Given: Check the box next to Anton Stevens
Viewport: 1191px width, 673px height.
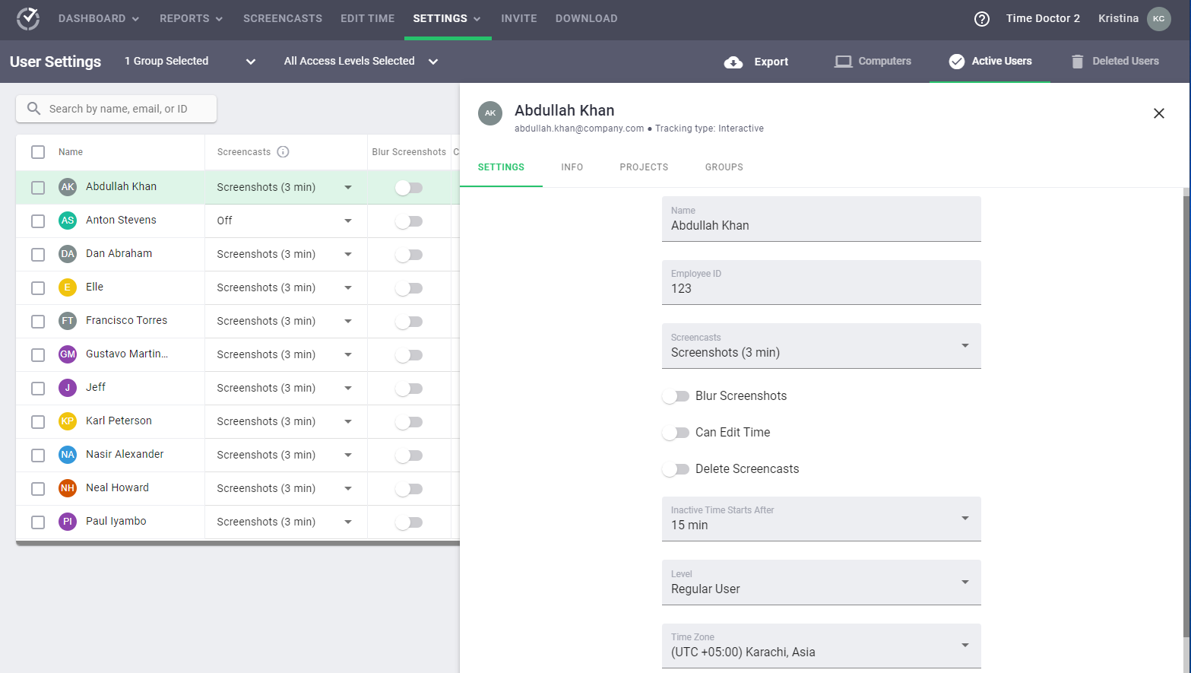Looking at the screenshot, I should tap(38, 221).
